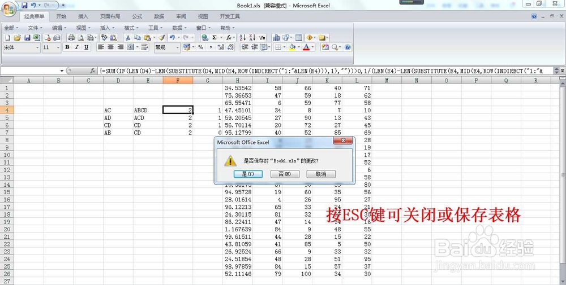Click the Format Painter brush icon

coord(162,37)
